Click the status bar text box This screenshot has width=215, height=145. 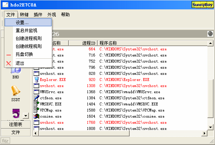point(5,141)
